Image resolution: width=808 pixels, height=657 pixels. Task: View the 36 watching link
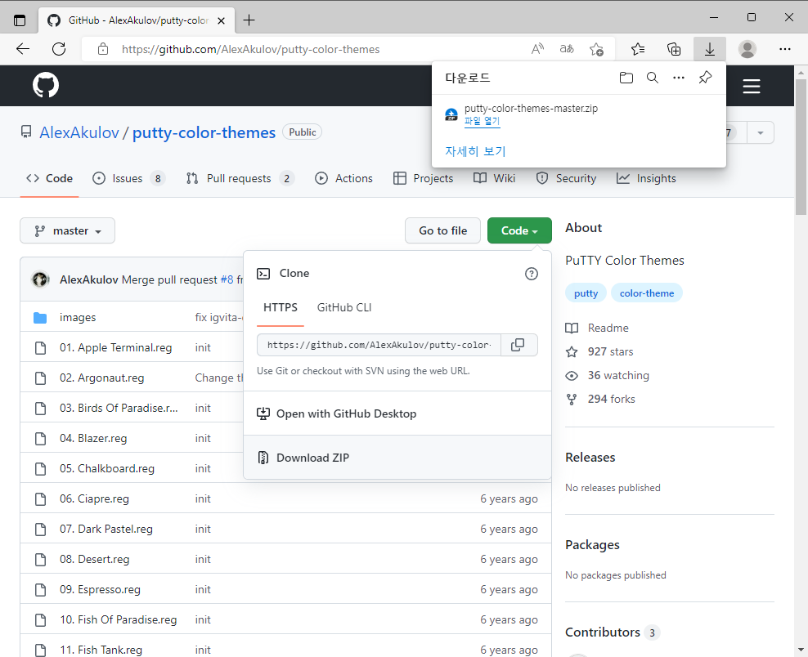(x=608, y=375)
